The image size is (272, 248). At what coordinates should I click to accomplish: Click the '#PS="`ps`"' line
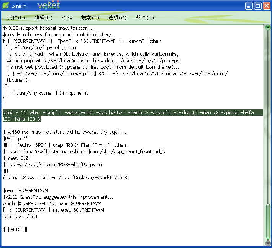15,139
